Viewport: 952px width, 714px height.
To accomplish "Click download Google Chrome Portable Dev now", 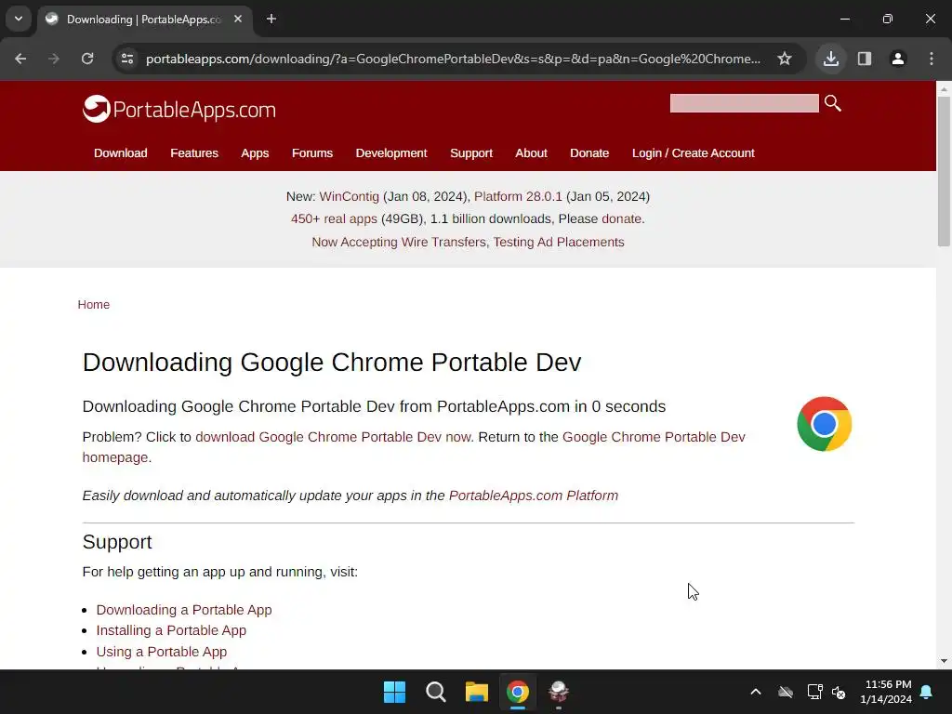I will pos(334,437).
